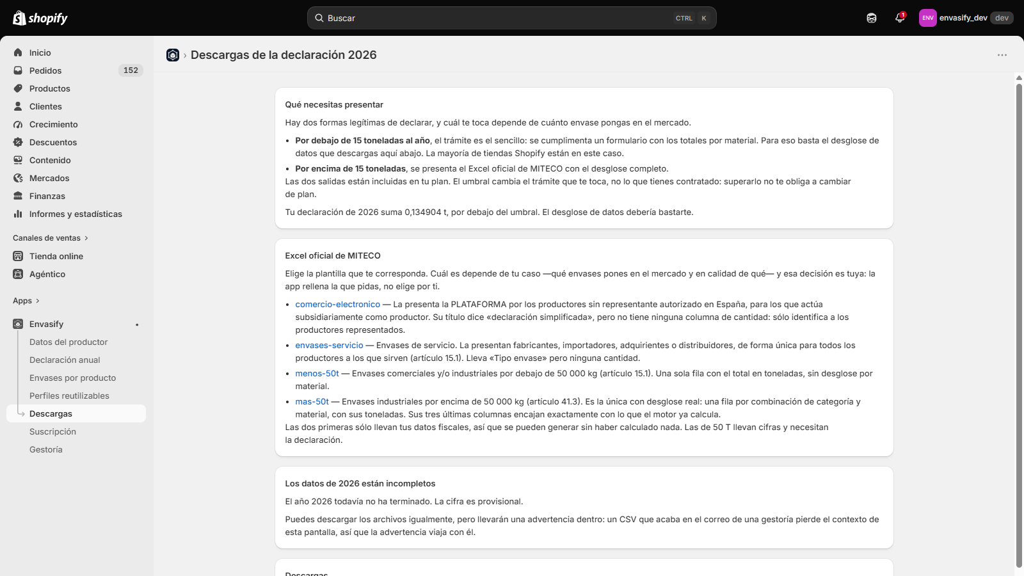Select Declaración anual submenu item
The height and width of the screenshot is (576, 1024).
(65, 360)
